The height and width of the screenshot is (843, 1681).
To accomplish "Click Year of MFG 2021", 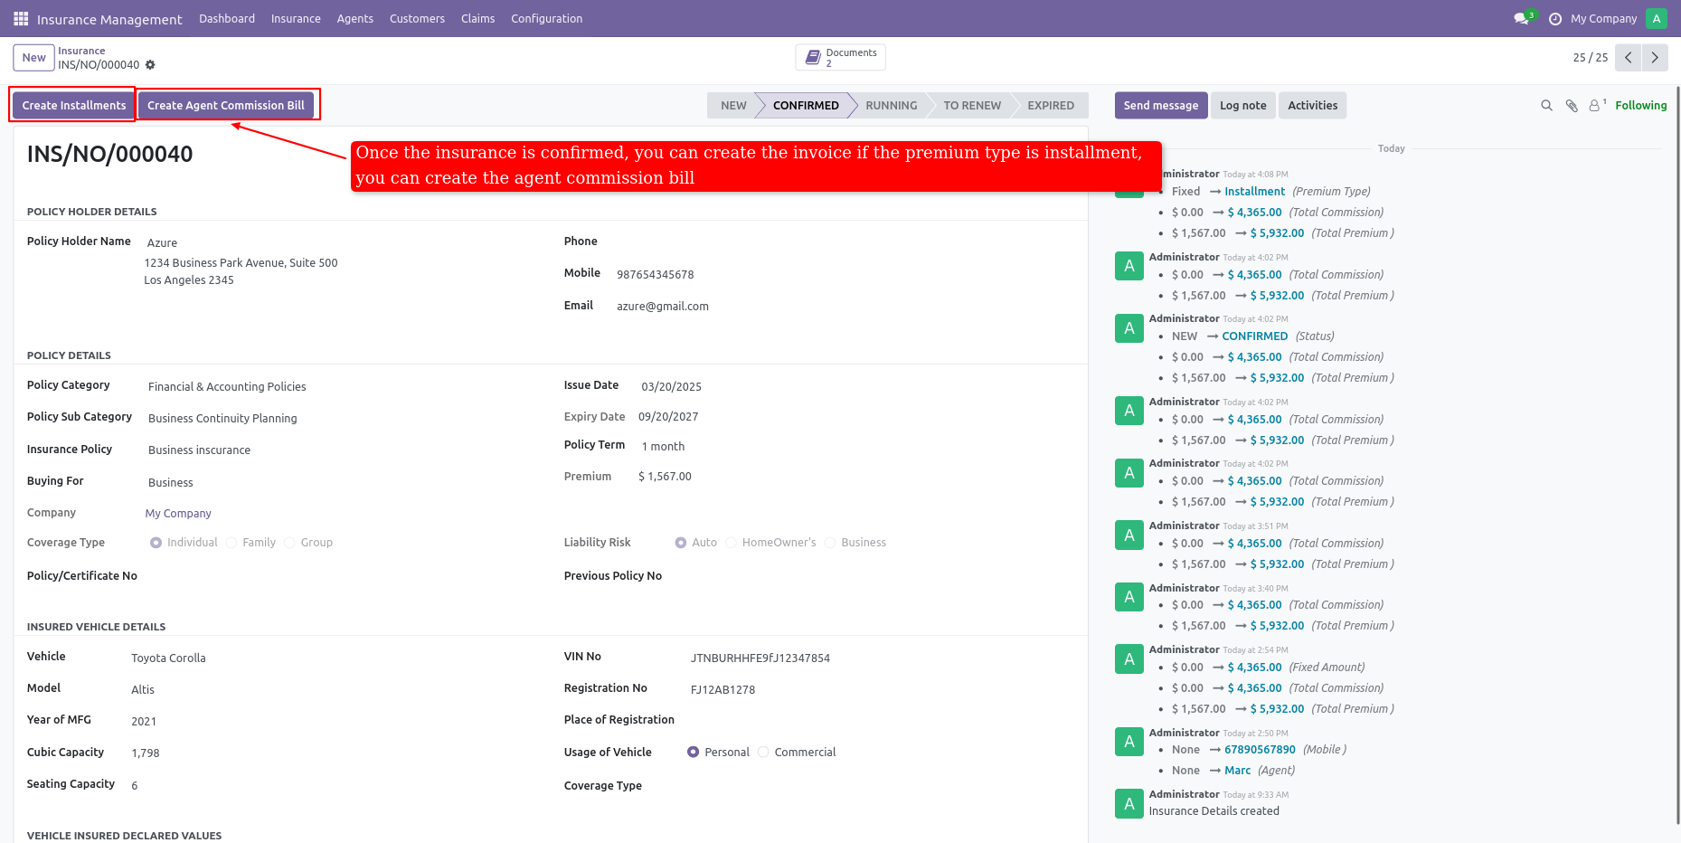I will click(144, 722).
